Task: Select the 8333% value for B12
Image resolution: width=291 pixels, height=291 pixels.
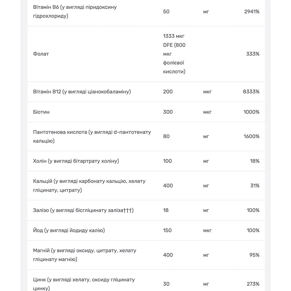Action: (x=251, y=92)
